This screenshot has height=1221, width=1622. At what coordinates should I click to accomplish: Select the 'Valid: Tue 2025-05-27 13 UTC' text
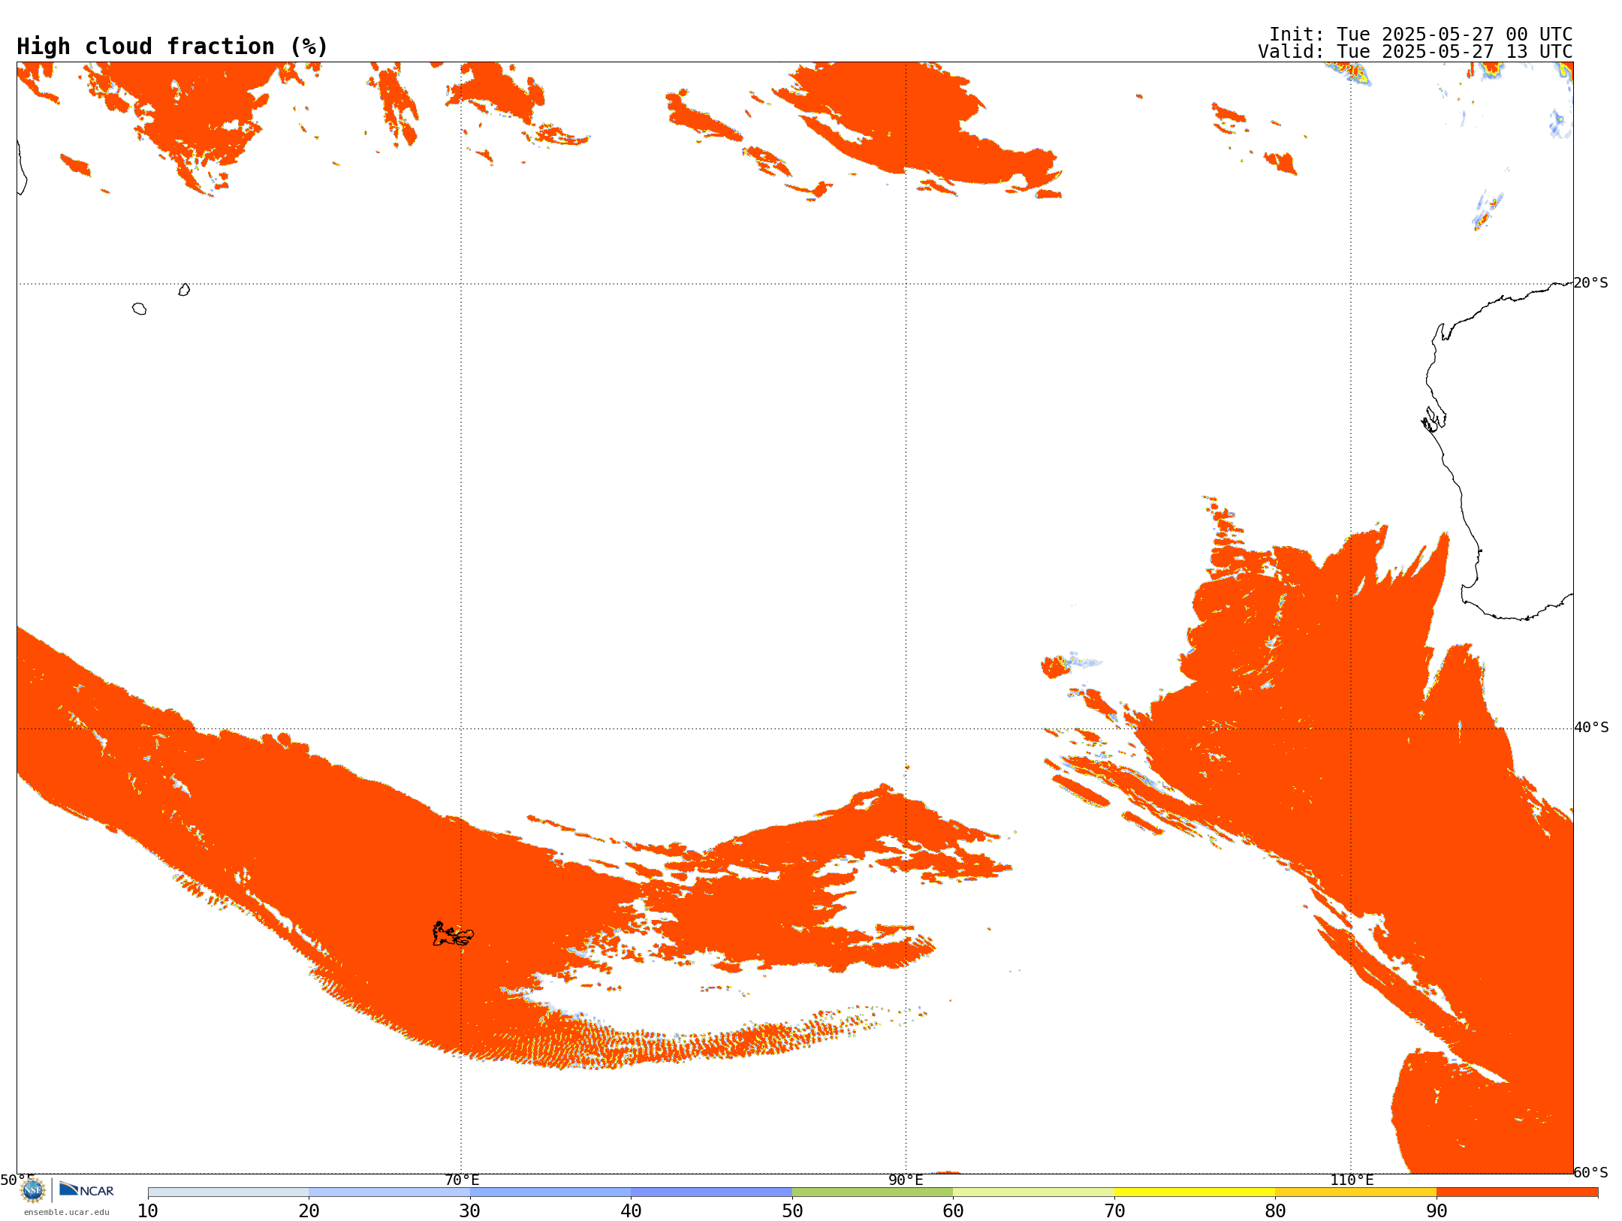point(1415,51)
